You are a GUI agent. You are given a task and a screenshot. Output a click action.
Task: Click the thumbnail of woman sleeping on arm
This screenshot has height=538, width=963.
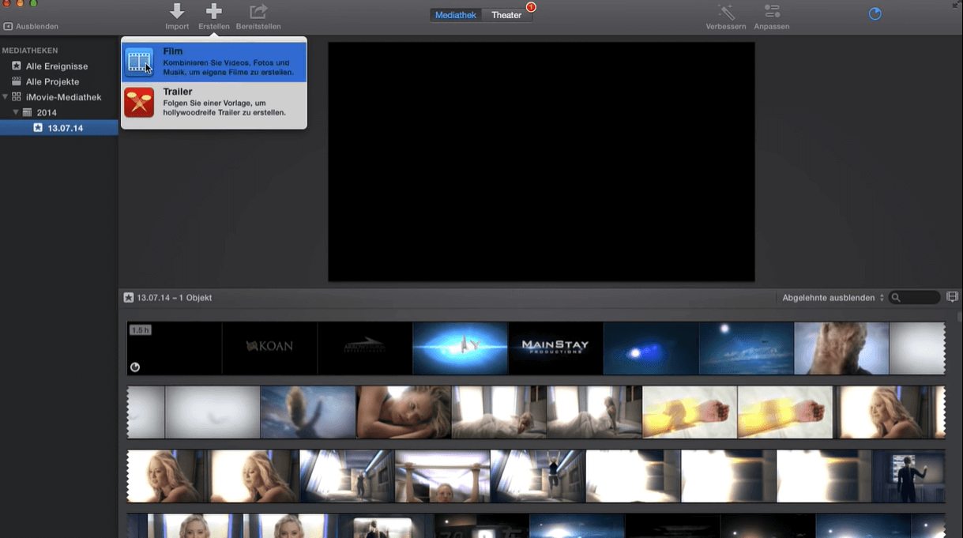[404, 412]
